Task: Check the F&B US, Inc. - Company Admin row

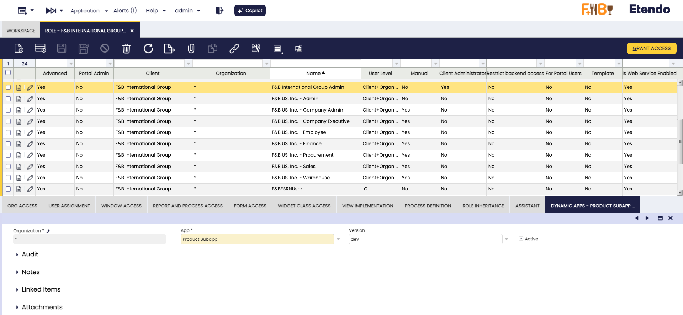Action: [x=8, y=110]
